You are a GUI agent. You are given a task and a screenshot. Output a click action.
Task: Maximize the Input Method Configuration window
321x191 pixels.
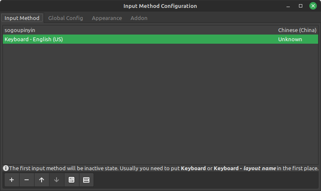point(301,6)
